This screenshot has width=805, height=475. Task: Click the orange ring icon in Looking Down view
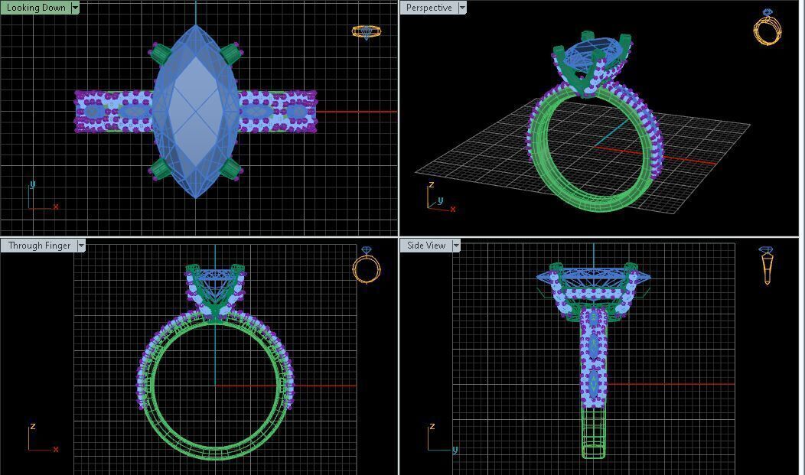pyautogui.click(x=366, y=32)
